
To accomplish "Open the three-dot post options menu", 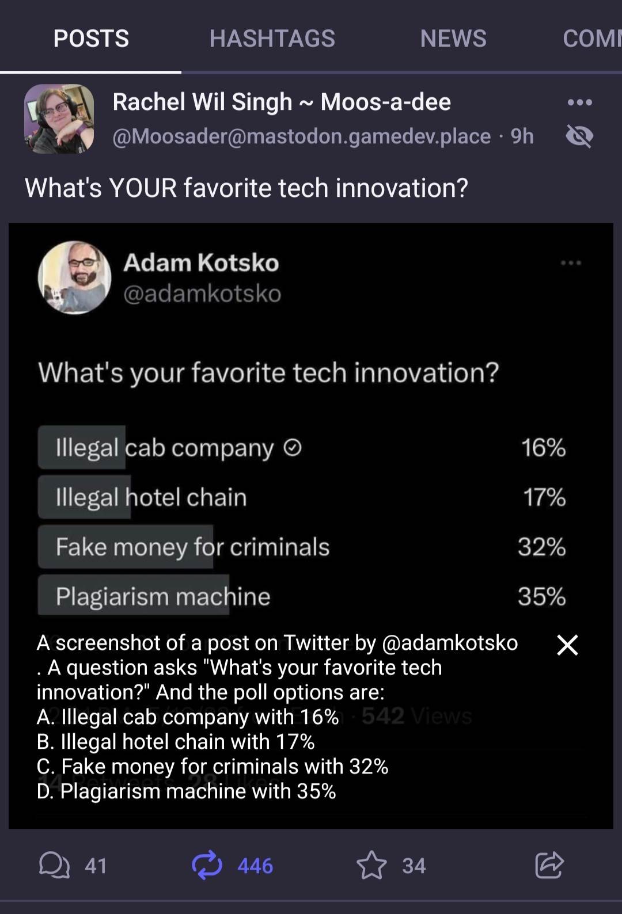I will coord(579,103).
